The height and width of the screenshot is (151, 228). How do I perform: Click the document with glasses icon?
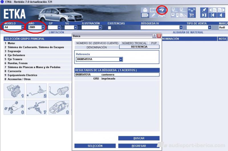coord(183,15)
